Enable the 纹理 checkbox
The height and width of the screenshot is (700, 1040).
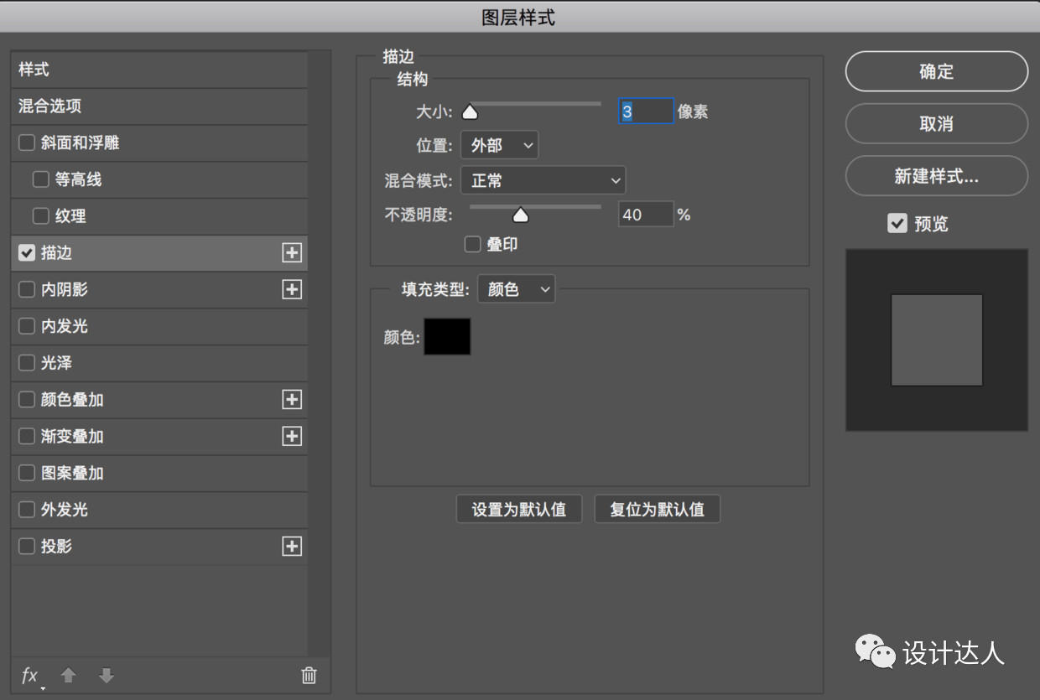click(x=41, y=216)
